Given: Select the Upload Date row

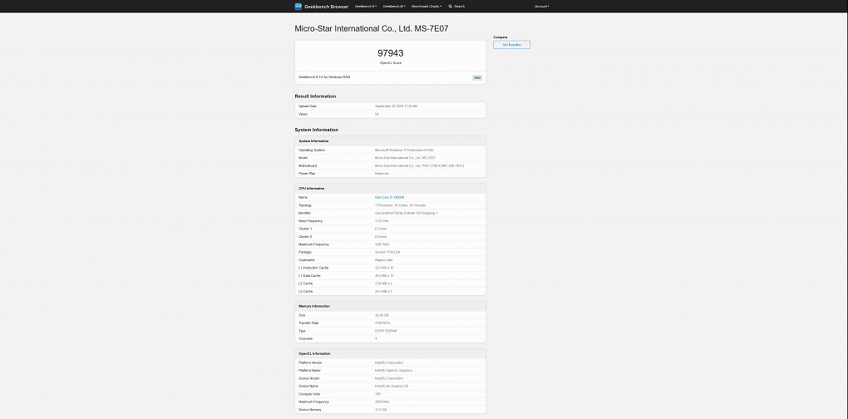Looking at the screenshot, I should pyautogui.click(x=390, y=106).
